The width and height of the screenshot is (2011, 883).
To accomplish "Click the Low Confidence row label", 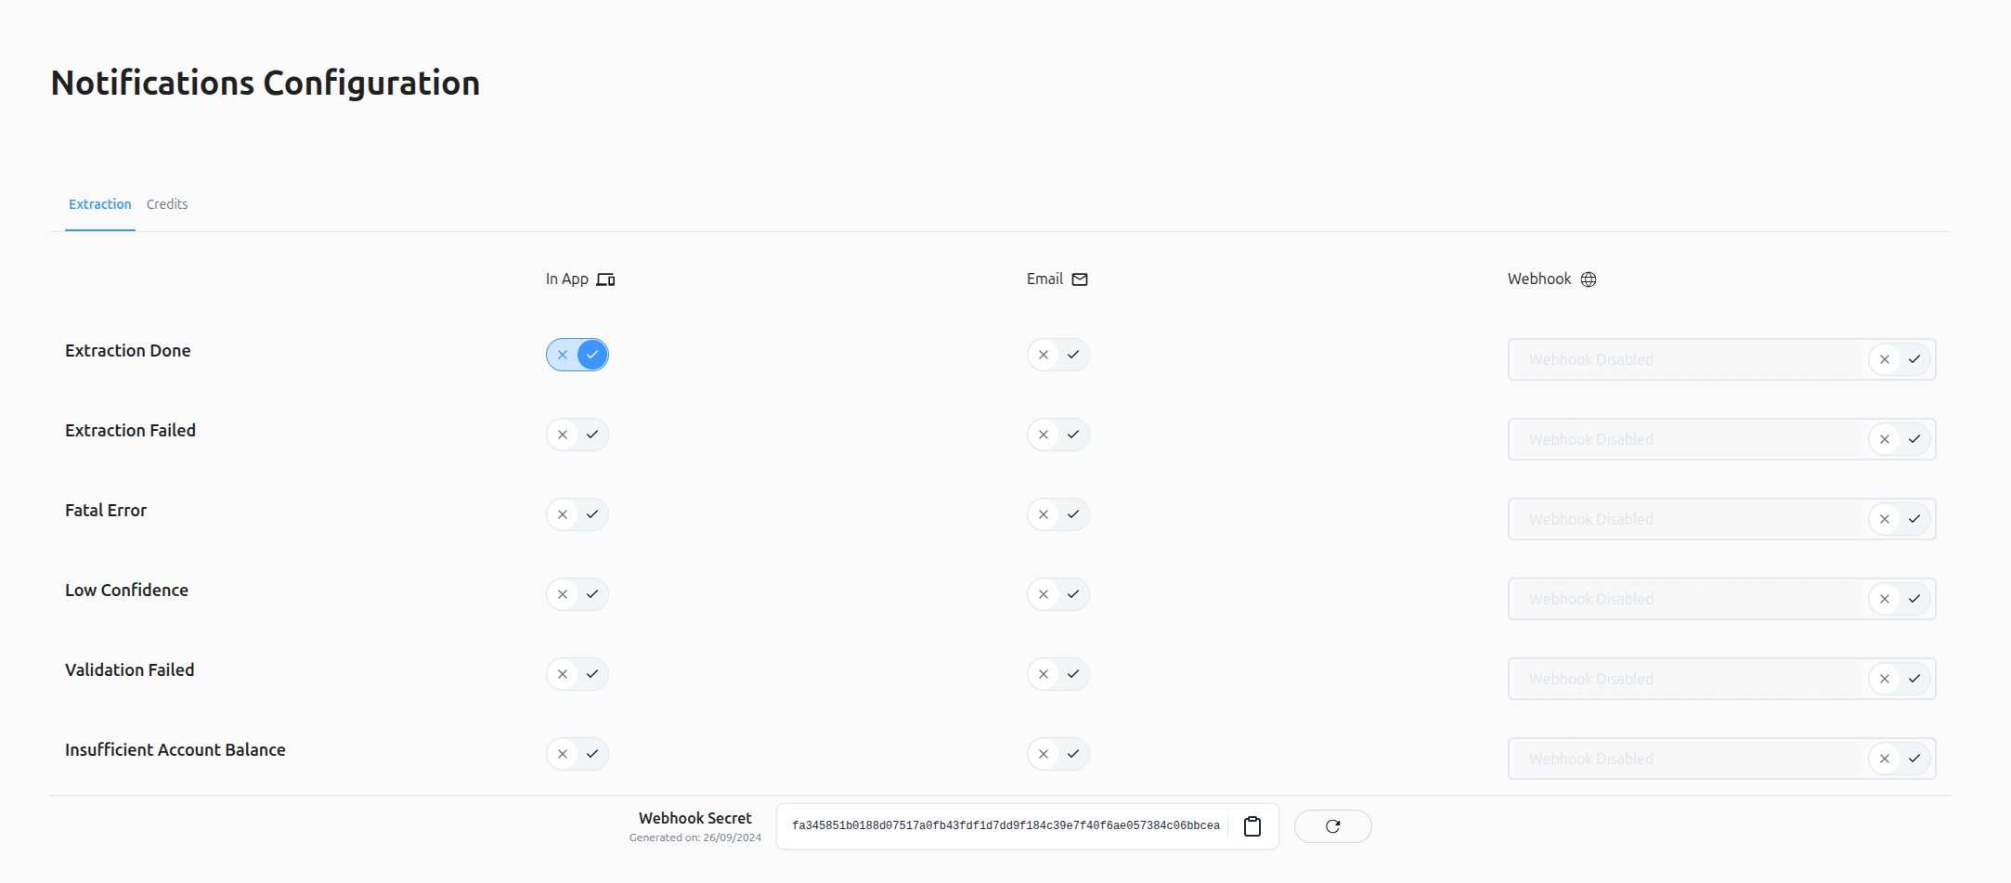I will [x=126, y=591].
